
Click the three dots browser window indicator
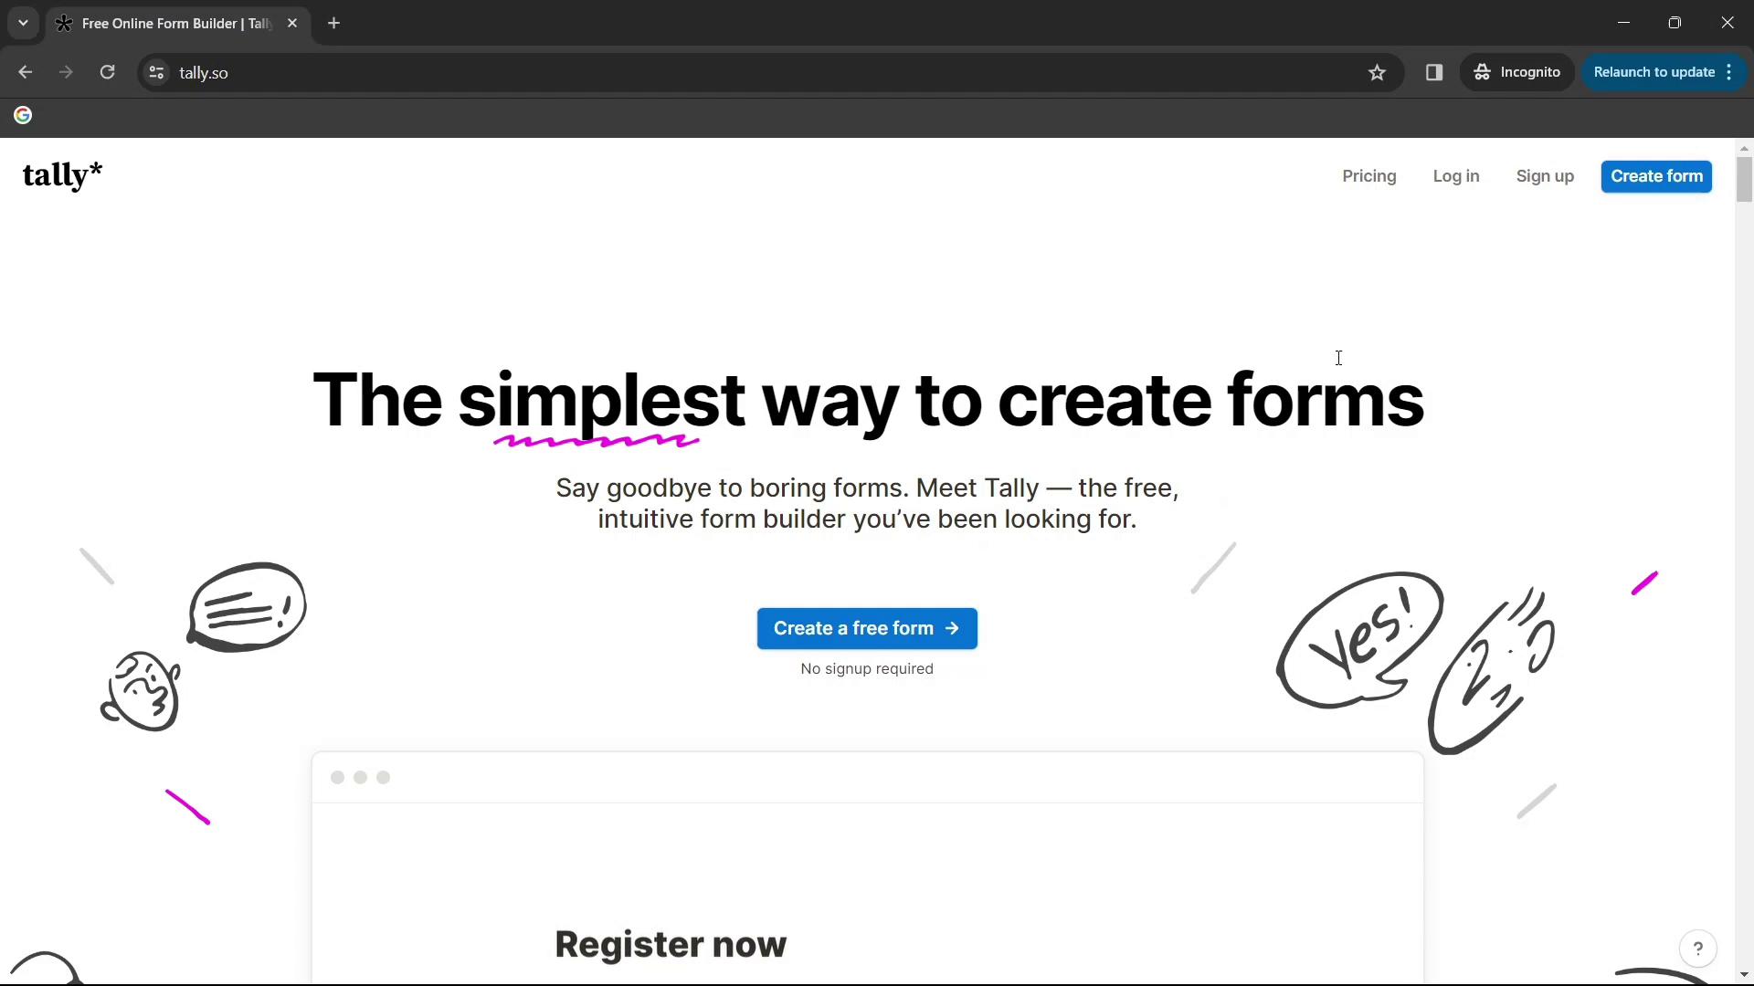point(360,777)
